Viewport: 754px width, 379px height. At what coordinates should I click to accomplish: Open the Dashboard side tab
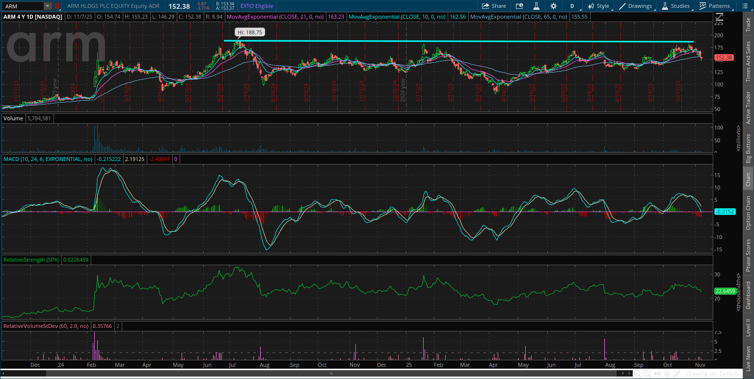[748, 295]
